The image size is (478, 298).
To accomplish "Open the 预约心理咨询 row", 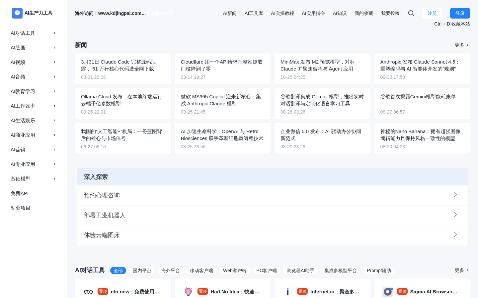I will pos(273,195).
